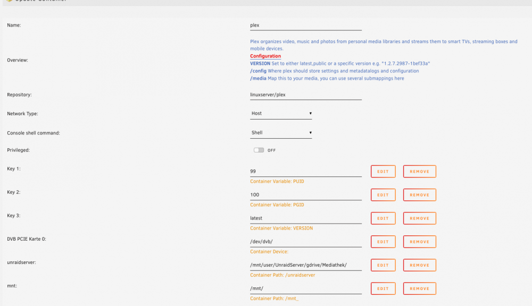The width and height of the screenshot is (532, 306).
Task: Edit the PGID variable Key 2
Action: 383,195
